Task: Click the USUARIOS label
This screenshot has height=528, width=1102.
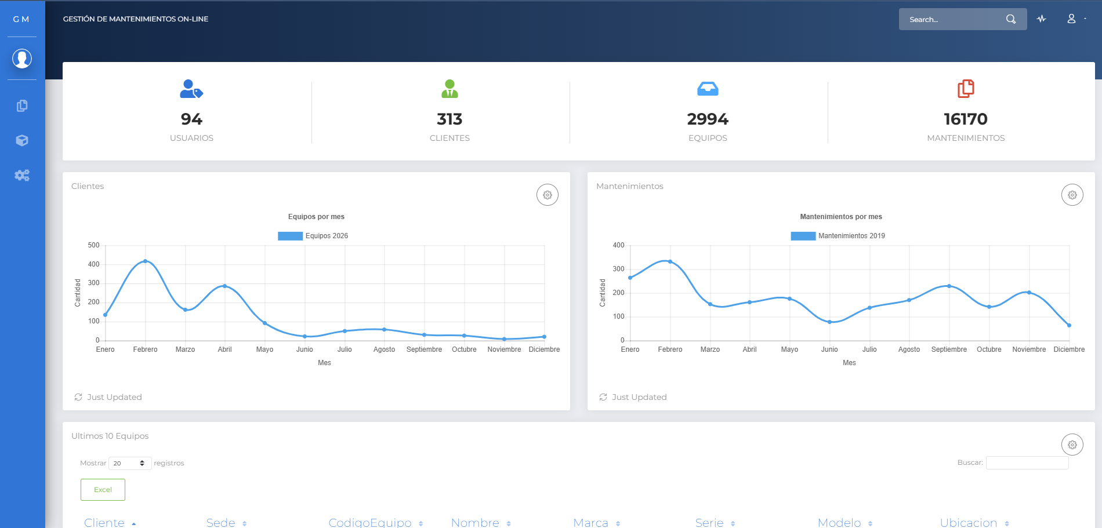Action: pyautogui.click(x=191, y=138)
